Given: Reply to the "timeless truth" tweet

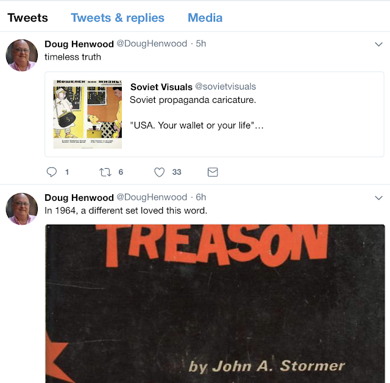Looking at the screenshot, I should coord(52,172).
